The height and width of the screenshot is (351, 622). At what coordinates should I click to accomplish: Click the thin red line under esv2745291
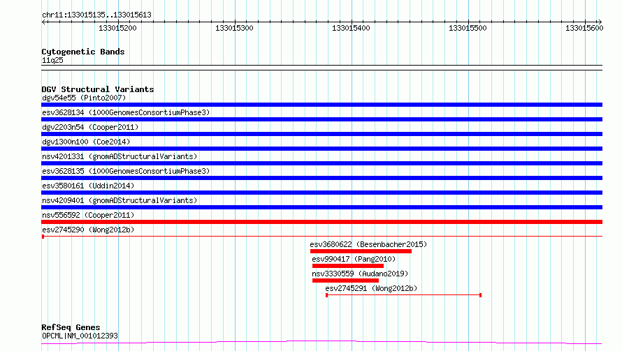tap(403, 295)
